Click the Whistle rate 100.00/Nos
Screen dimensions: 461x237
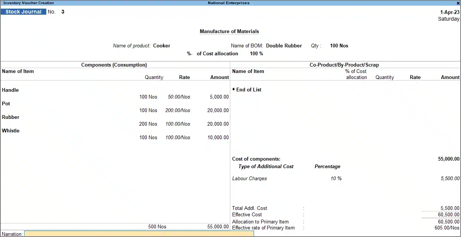click(x=178, y=137)
